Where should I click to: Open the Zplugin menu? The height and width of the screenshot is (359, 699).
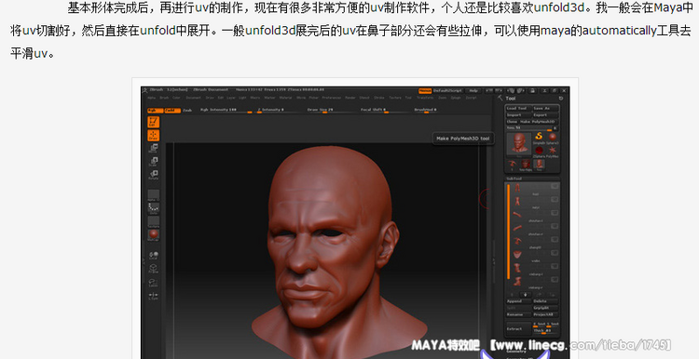click(x=456, y=98)
